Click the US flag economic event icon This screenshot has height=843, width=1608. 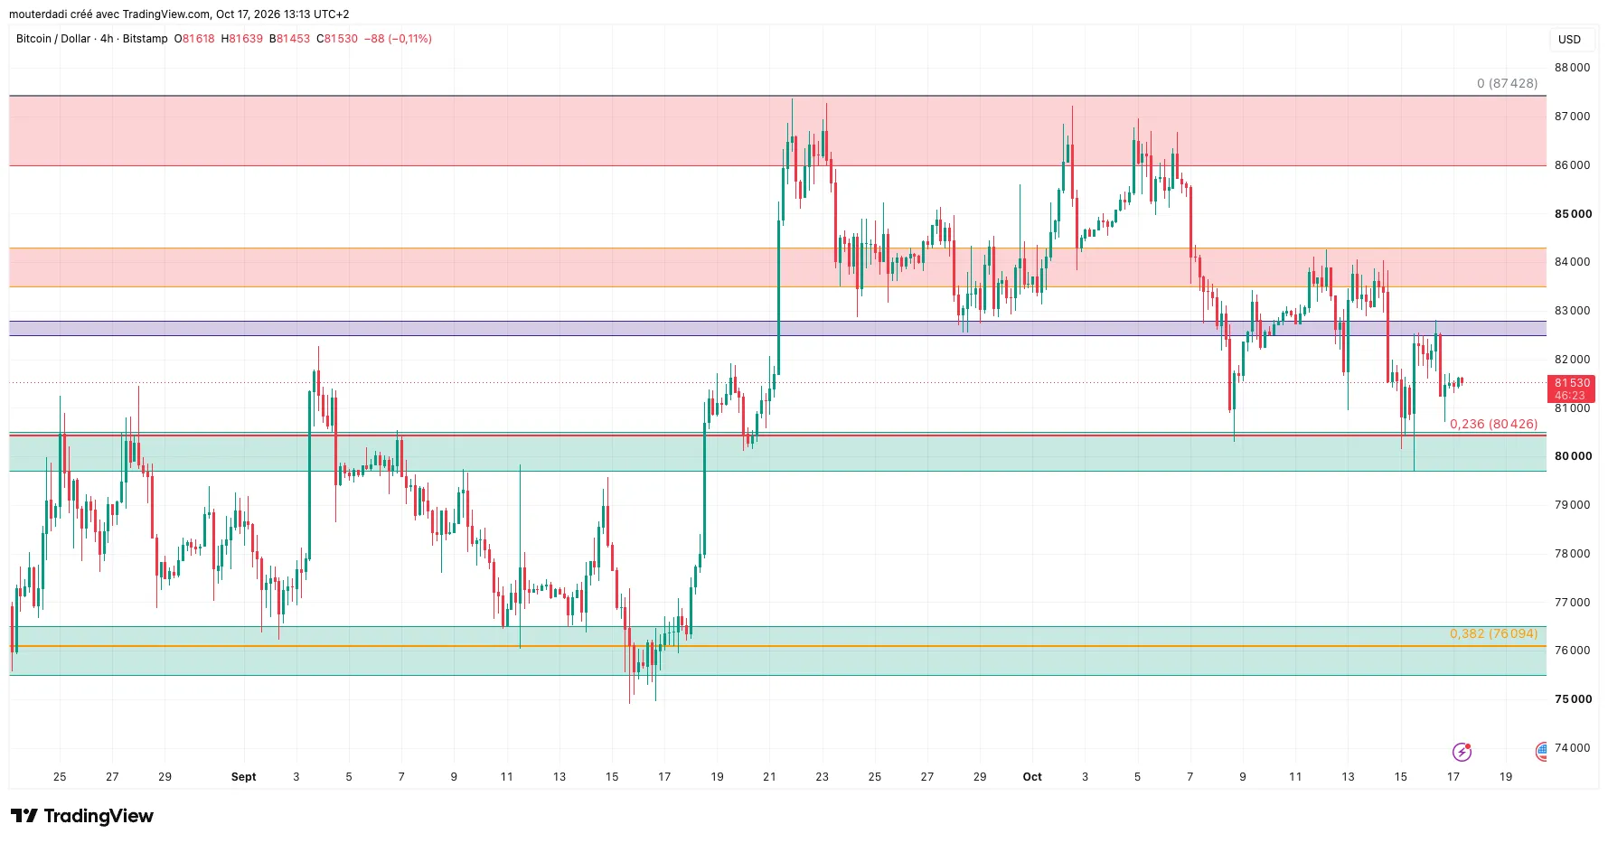1542,751
